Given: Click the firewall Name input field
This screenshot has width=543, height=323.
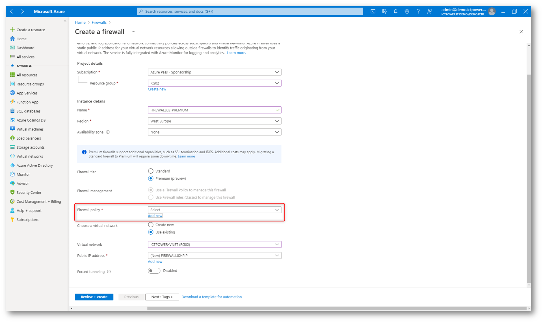Looking at the screenshot, I should (x=215, y=110).
